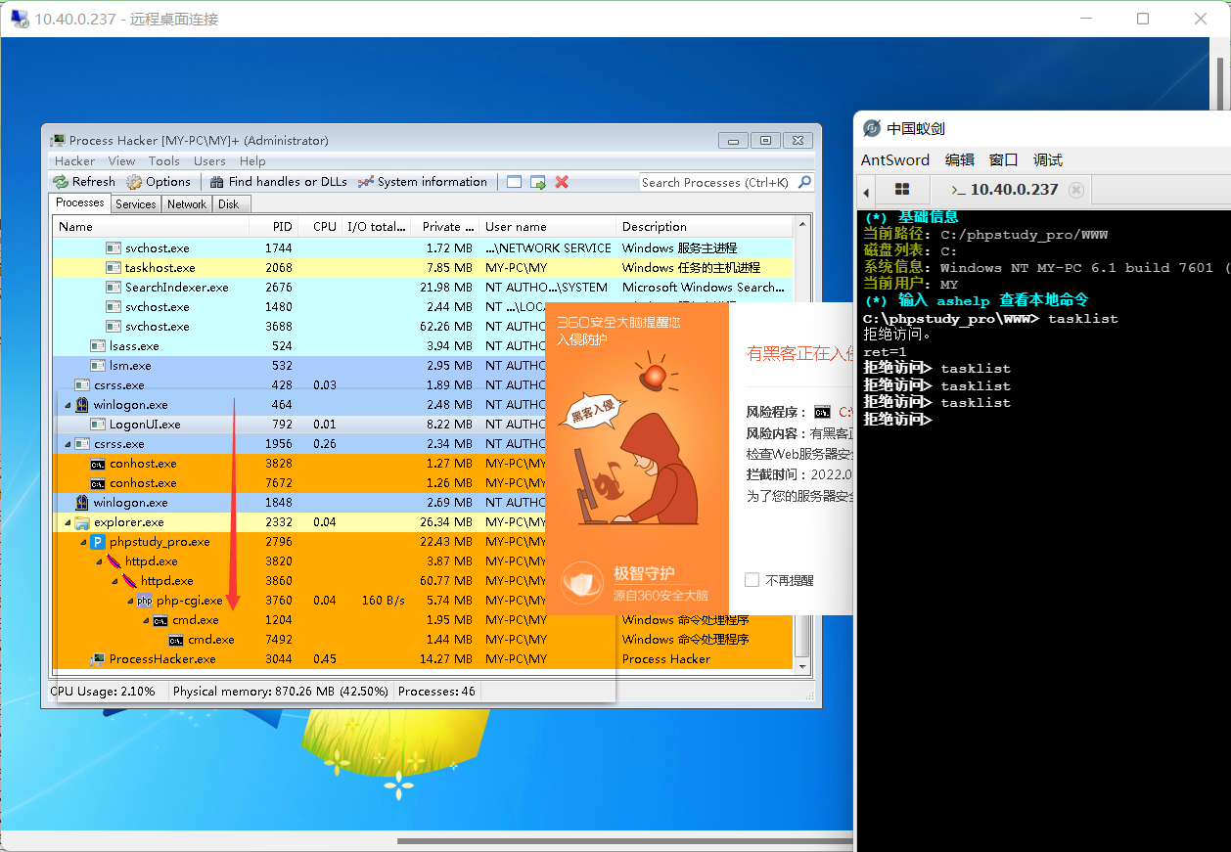Click the CPU Usage: 2.10% status entry
The image size is (1231, 852).
(x=105, y=692)
